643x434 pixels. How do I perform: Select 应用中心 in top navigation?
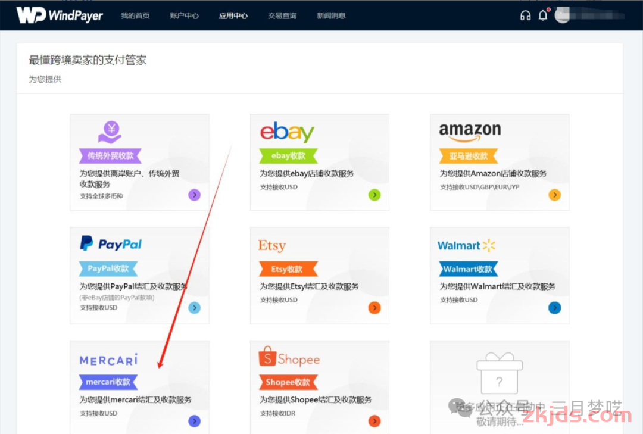233,15
